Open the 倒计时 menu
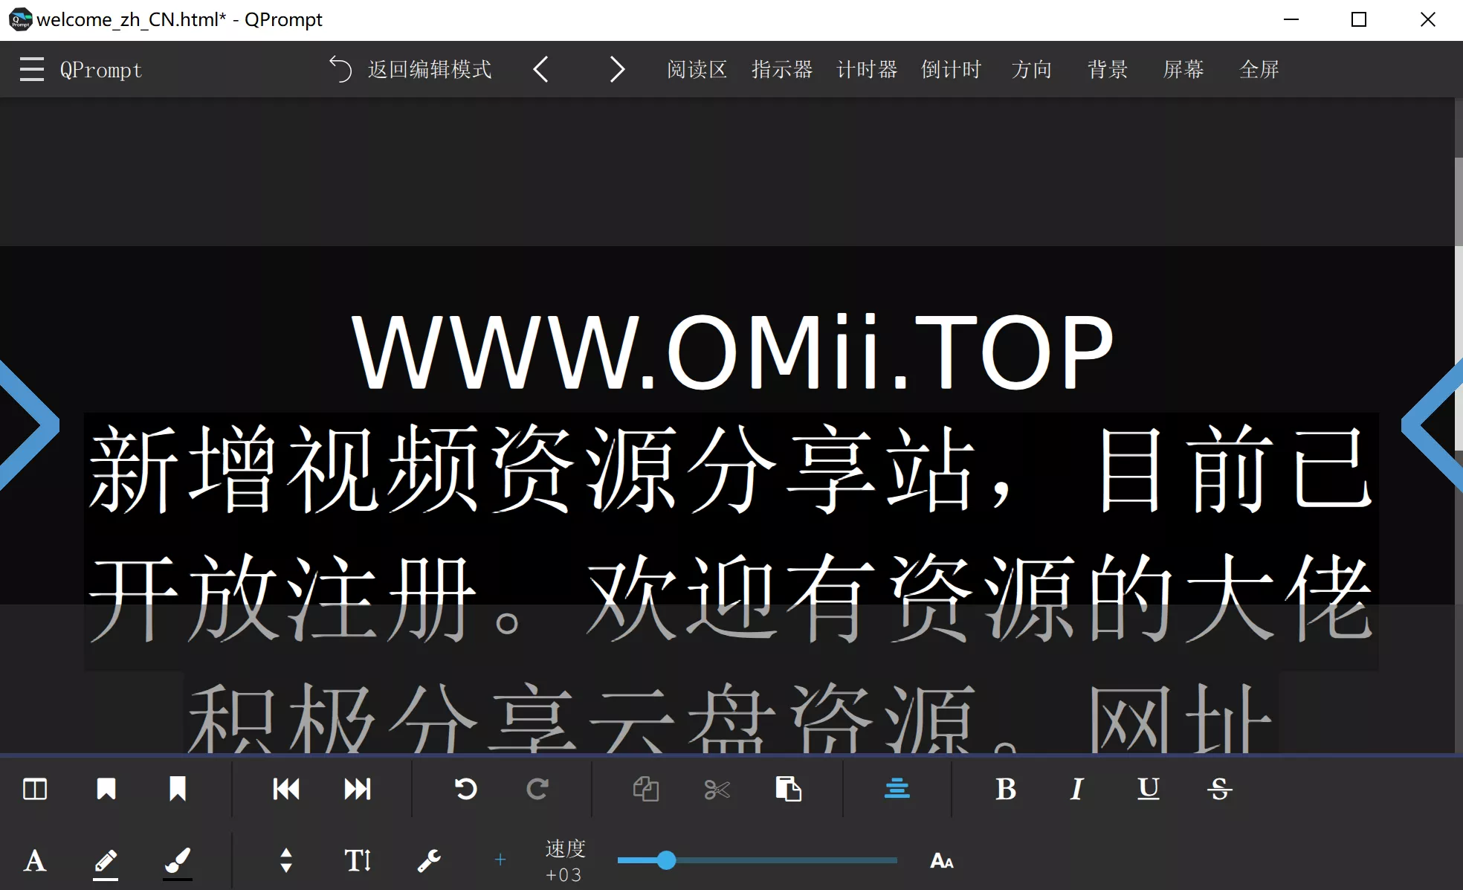The image size is (1463, 890). (x=952, y=69)
